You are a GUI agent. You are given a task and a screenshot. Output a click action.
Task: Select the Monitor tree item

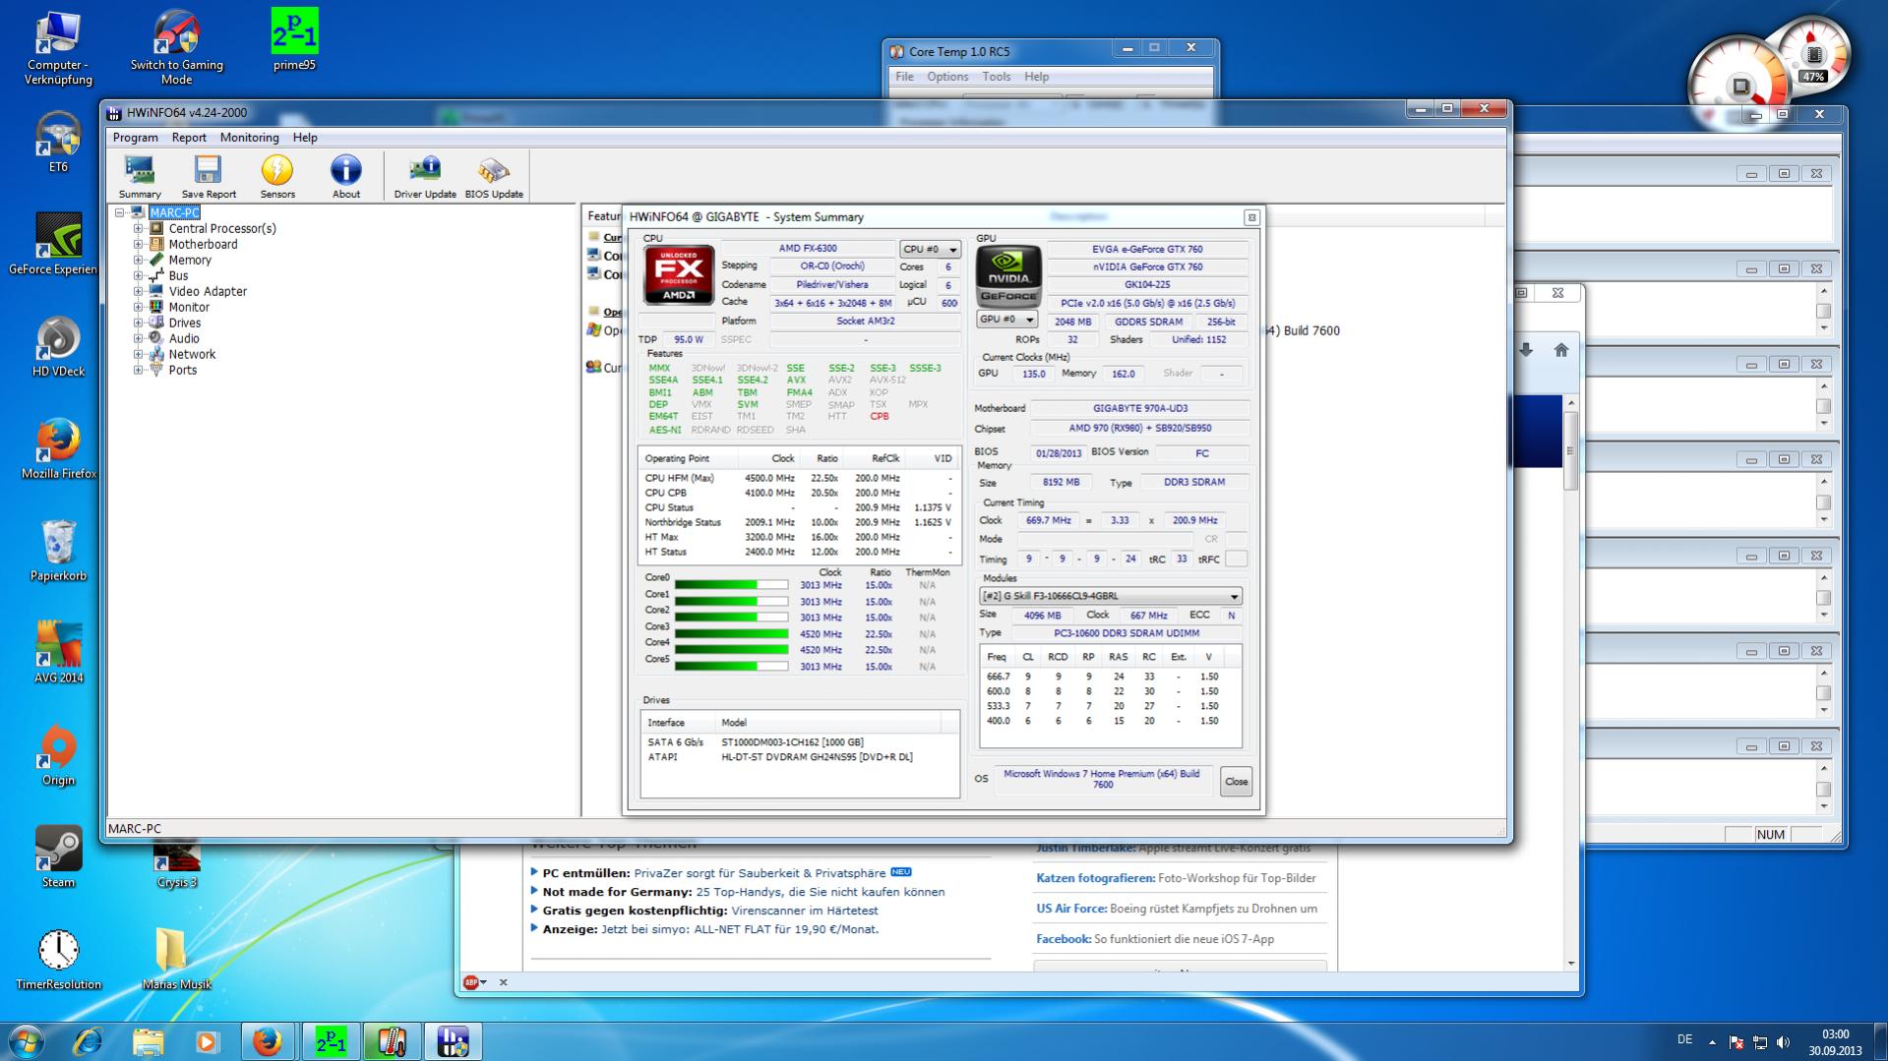click(189, 307)
